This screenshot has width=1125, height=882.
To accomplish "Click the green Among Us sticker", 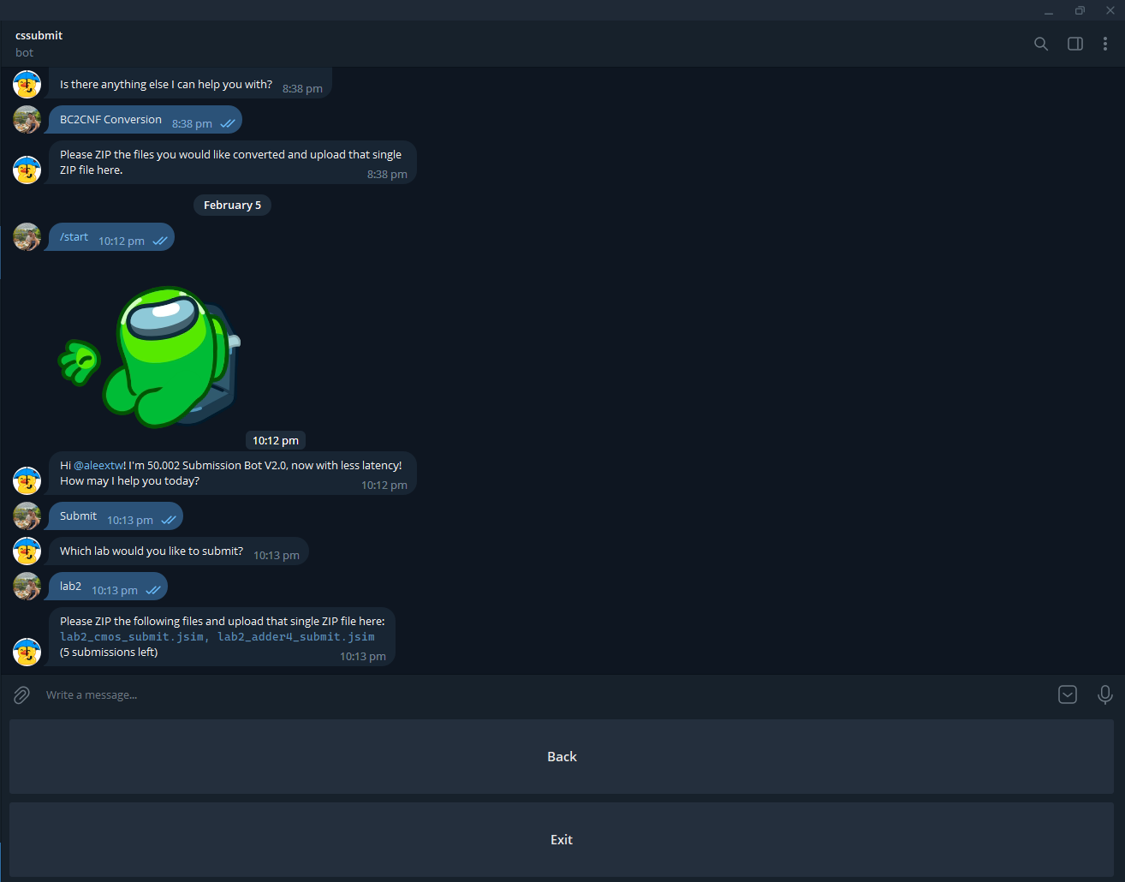I will (x=150, y=357).
